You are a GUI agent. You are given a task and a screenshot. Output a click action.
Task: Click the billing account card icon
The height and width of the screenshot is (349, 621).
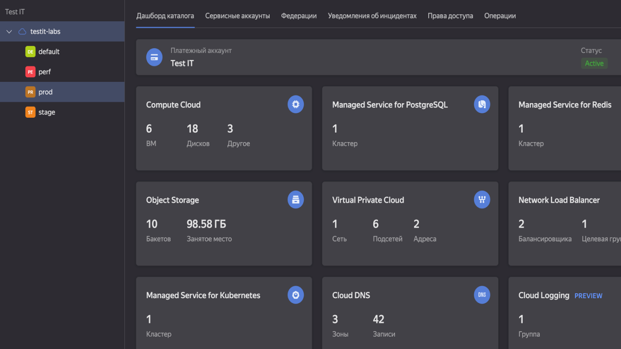(154, 57)
